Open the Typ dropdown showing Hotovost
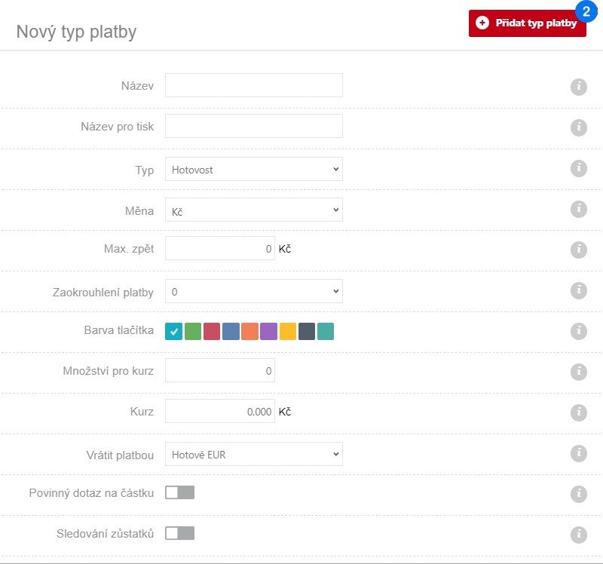This screenshot has height=564, width=603. [253, 169]
